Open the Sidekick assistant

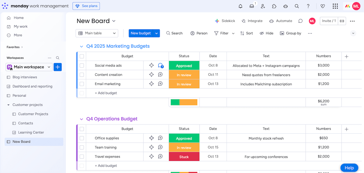[225, 21]
